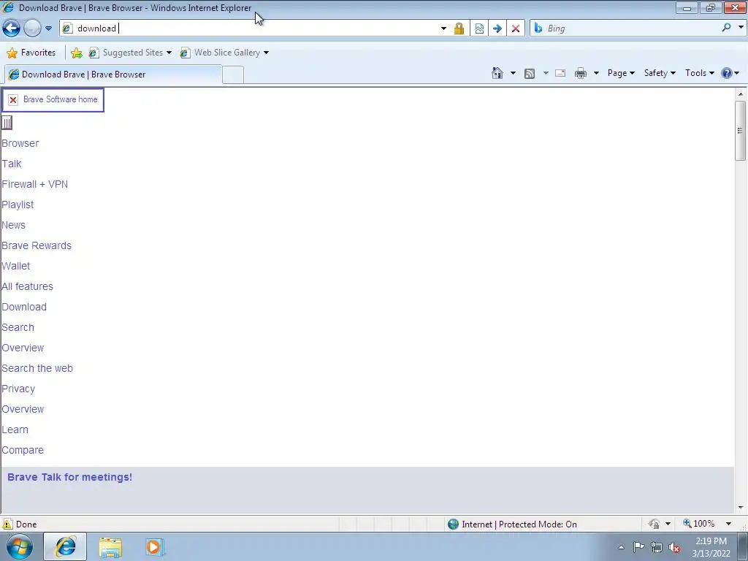Open the Page menu

pos(621,73)
